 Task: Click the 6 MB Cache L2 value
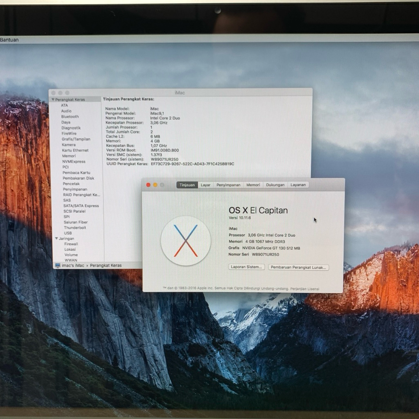click(155, 137)
